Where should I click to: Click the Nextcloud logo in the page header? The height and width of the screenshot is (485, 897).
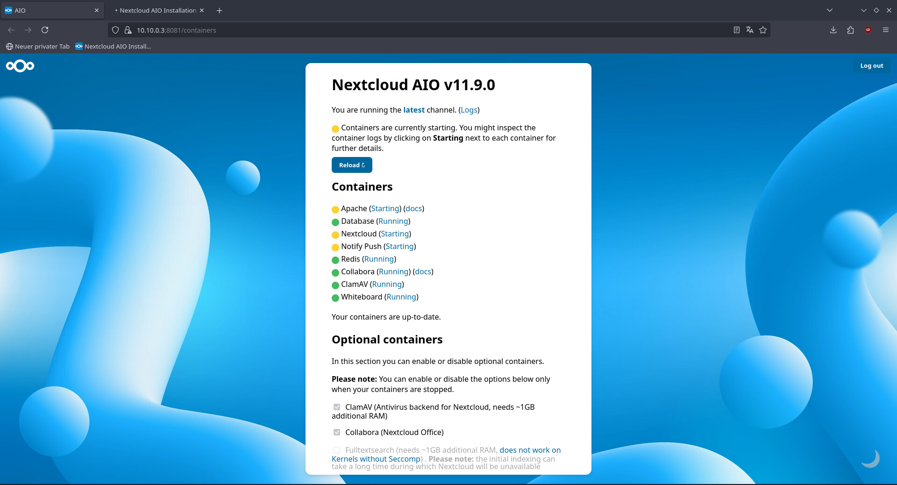point(20,66)
